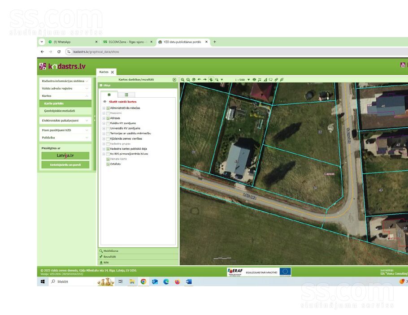This screenshot has height=315, width=408.
Task: Select the pan hand tool
Action: tap(211, 79)
